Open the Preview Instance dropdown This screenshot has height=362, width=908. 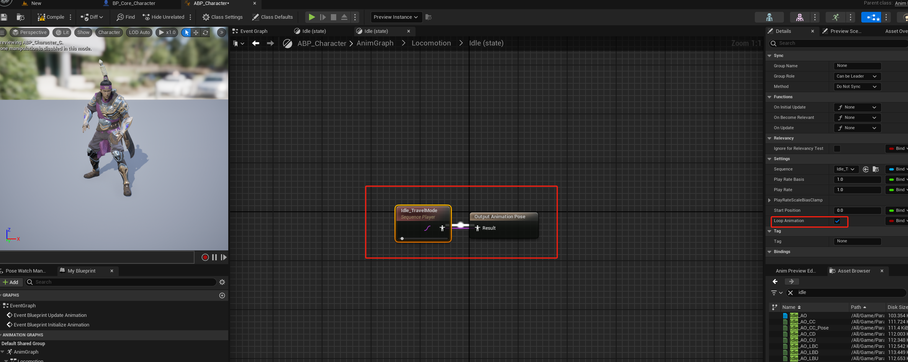(396, 17)
